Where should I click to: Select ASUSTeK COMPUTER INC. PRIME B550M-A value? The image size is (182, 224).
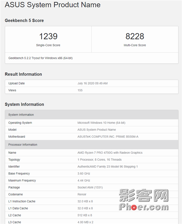(x=108, y=136)
